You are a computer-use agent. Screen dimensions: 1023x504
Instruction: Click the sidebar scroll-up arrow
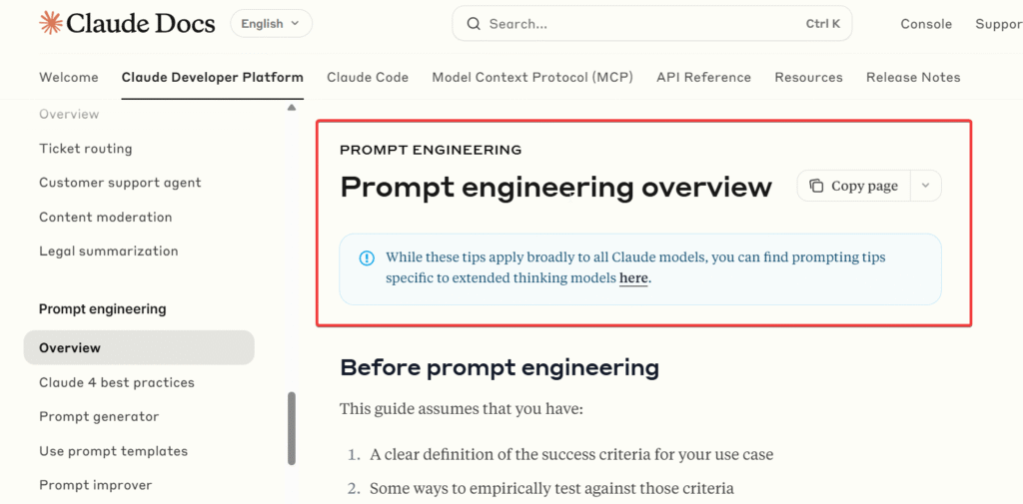[x=291, y=107]
